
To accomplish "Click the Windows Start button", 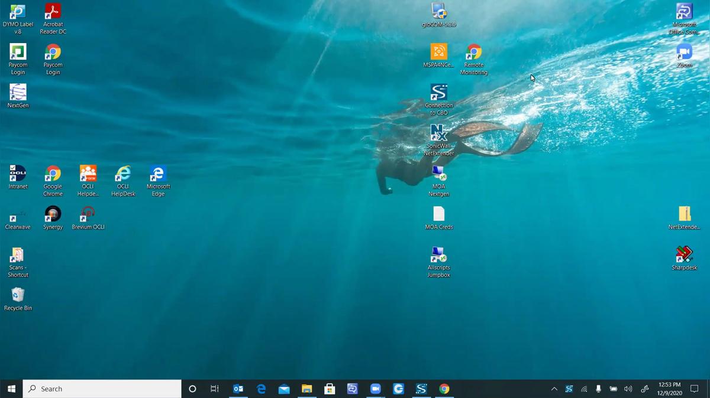I will click(x=11, y=389).
